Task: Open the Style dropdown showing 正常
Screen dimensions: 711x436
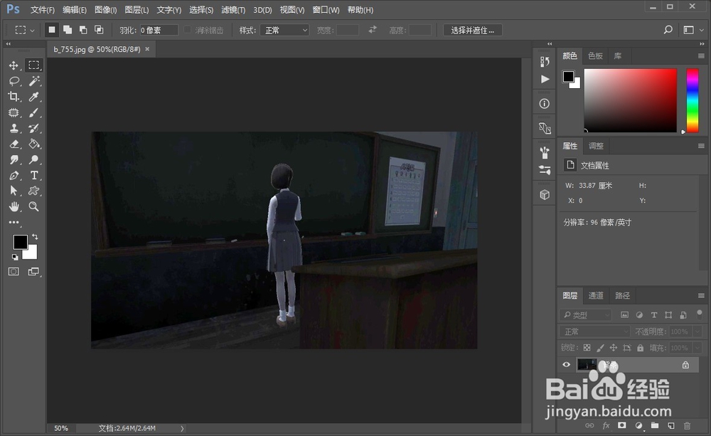Action: [285, 31]
